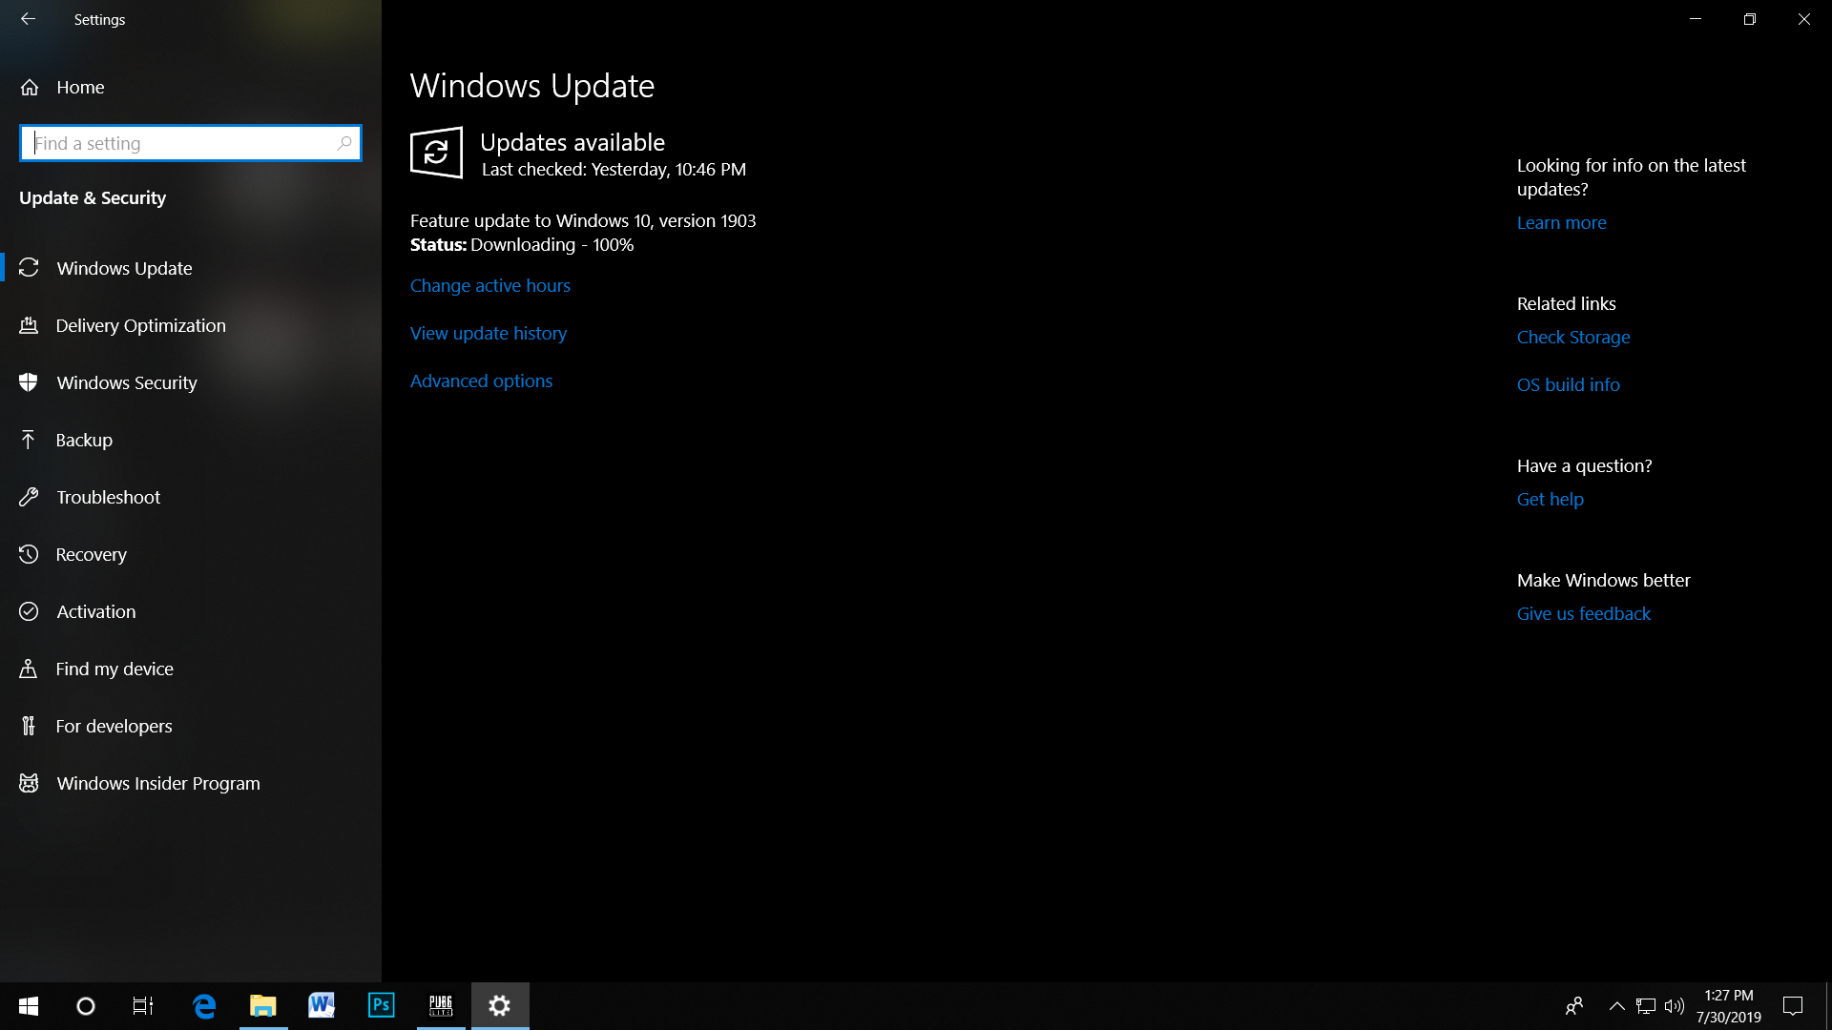Click the taskbar clock and date
The image size is (1832, 1030).
click(x=1728, y=1006)
